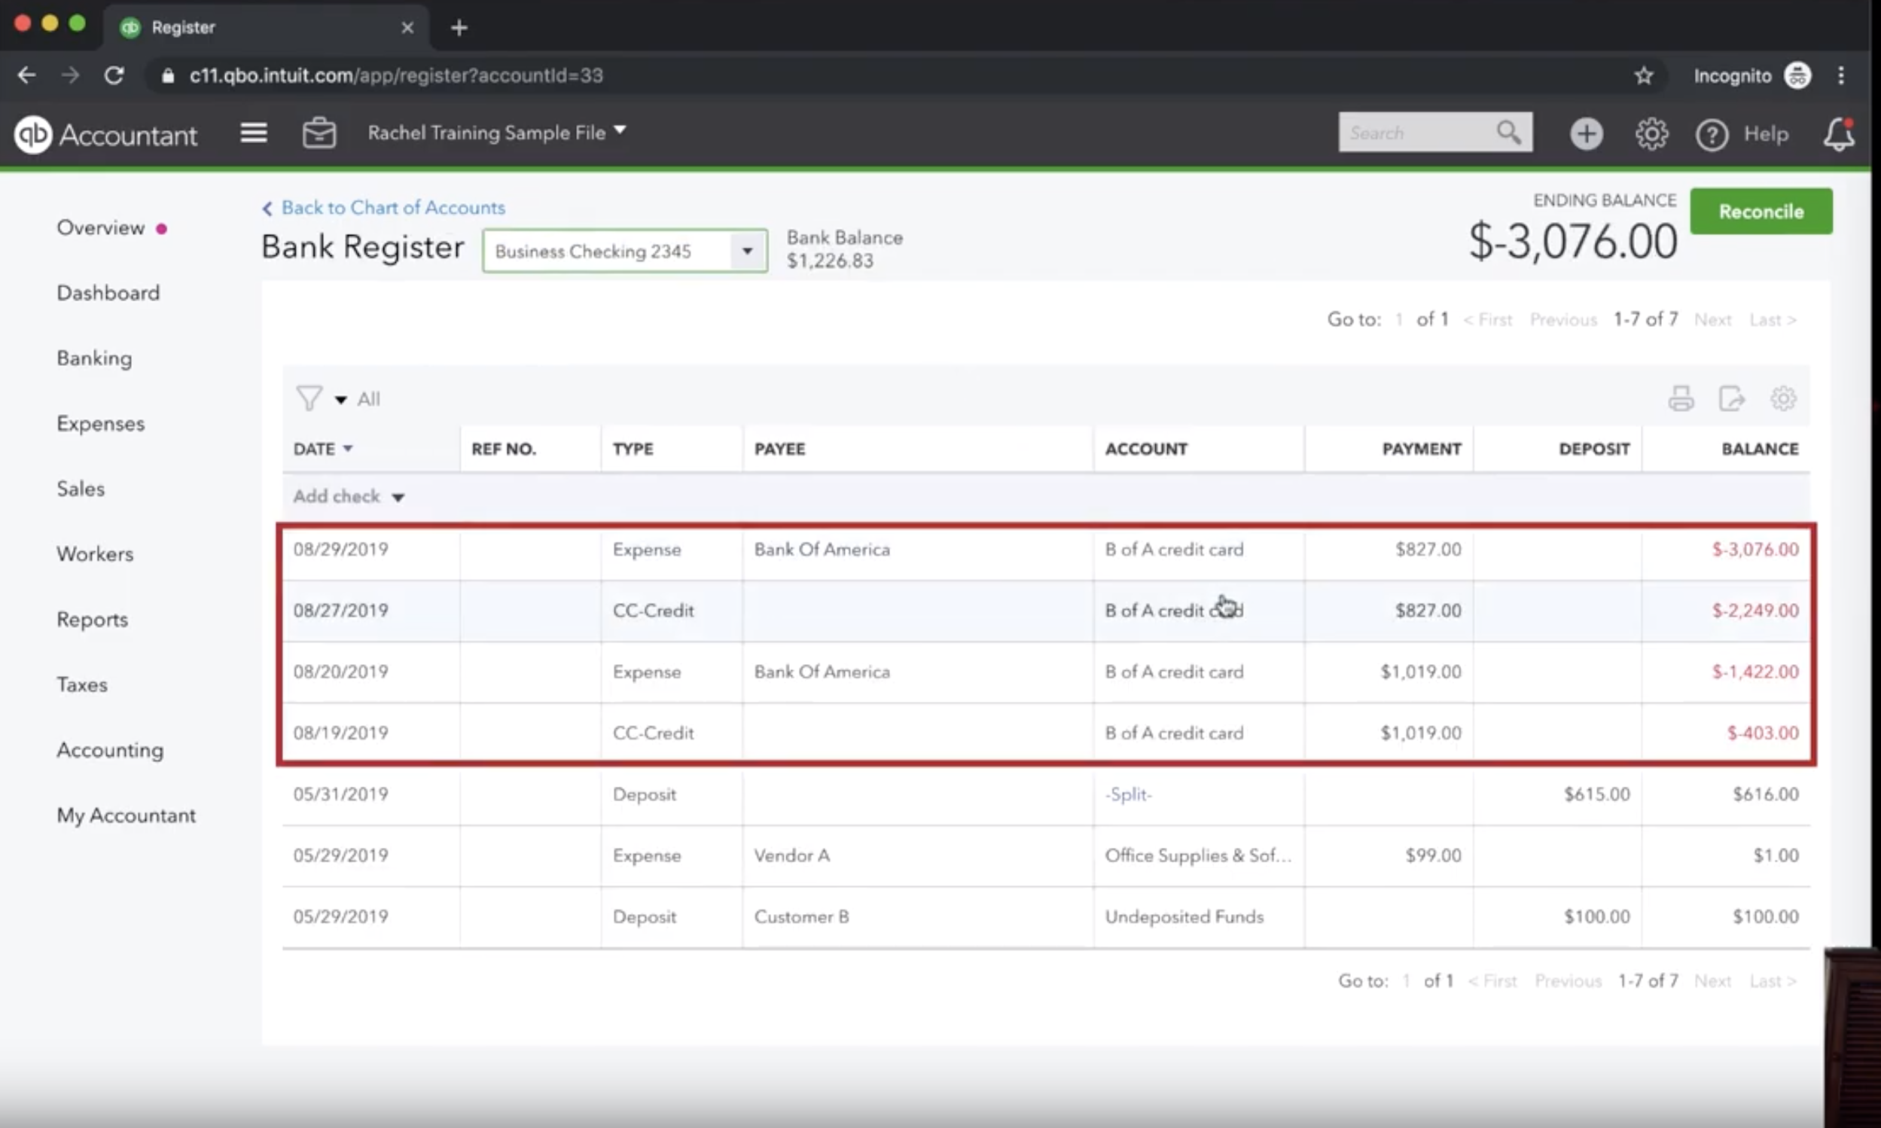Click the BALANCE column header
Screen dimensions: 1881x1128
[x=1760, y=449]
